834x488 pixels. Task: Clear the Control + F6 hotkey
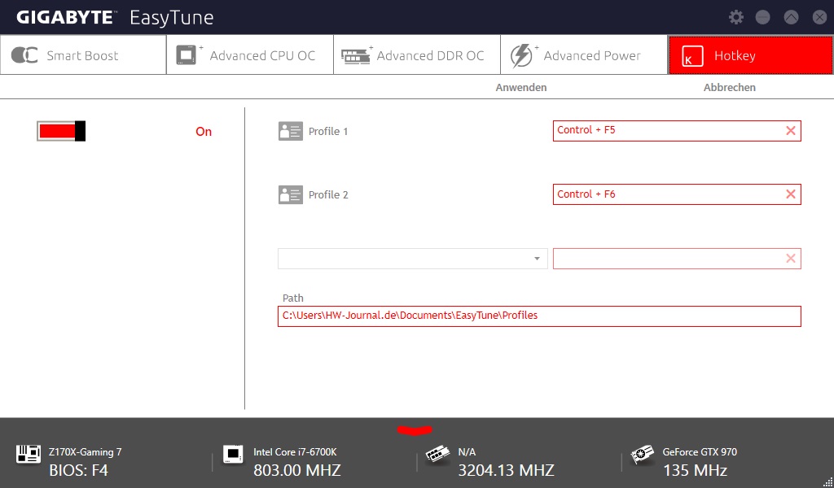point(791,194)
